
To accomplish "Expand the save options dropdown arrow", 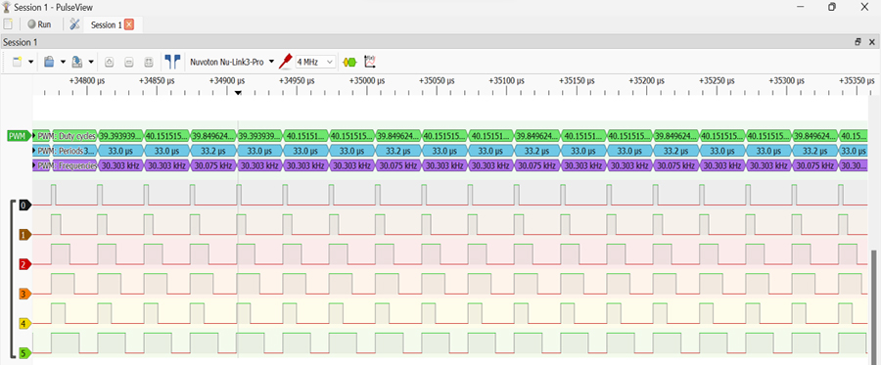I will (x=91, y=62).
